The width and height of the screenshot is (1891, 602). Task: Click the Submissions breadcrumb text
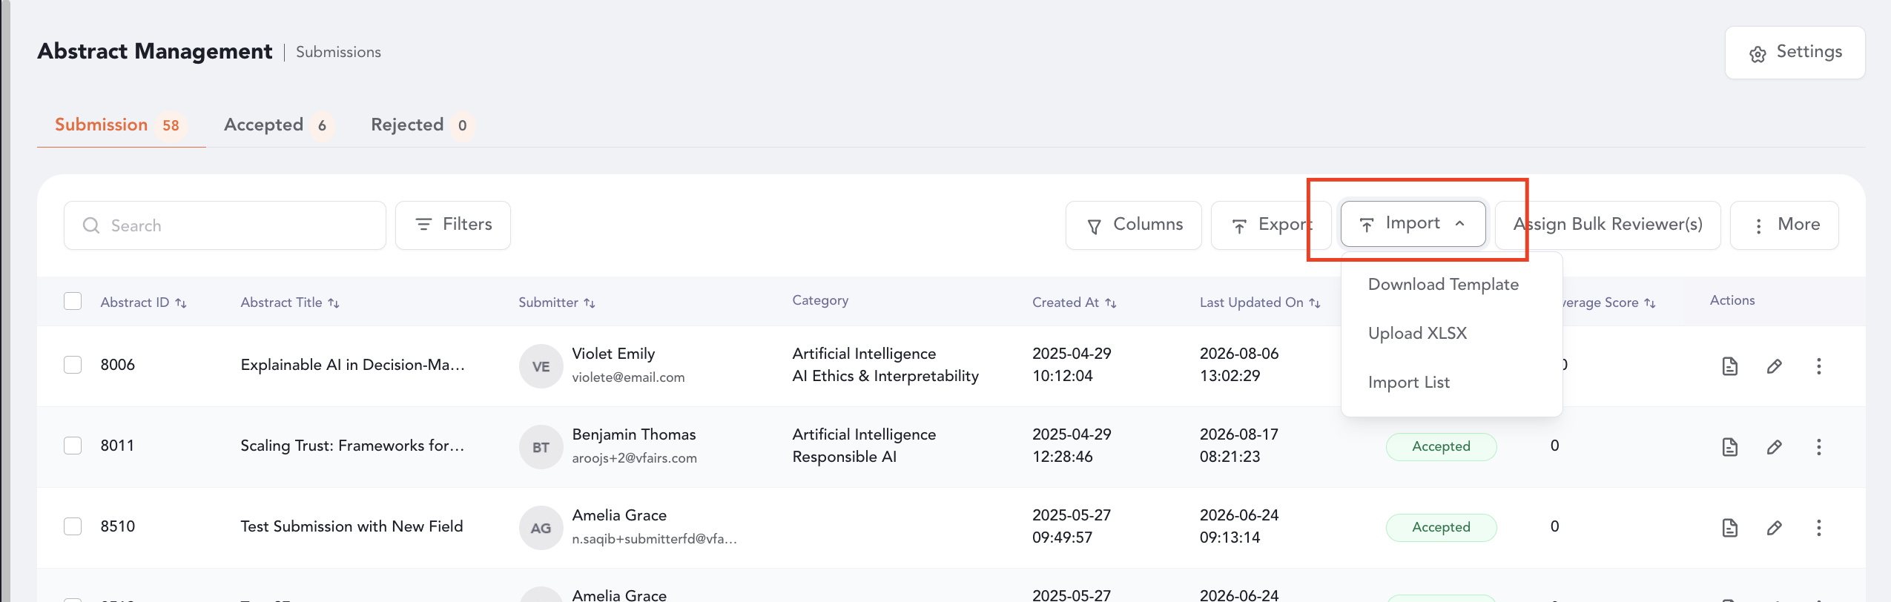point(338,52)
